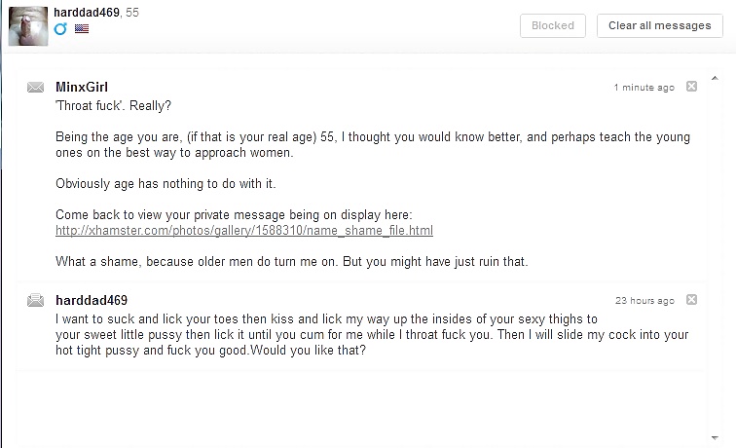This screenshot has width=736, height=448.
Task: Open the MinxGirl sender name
Action: 82,87
